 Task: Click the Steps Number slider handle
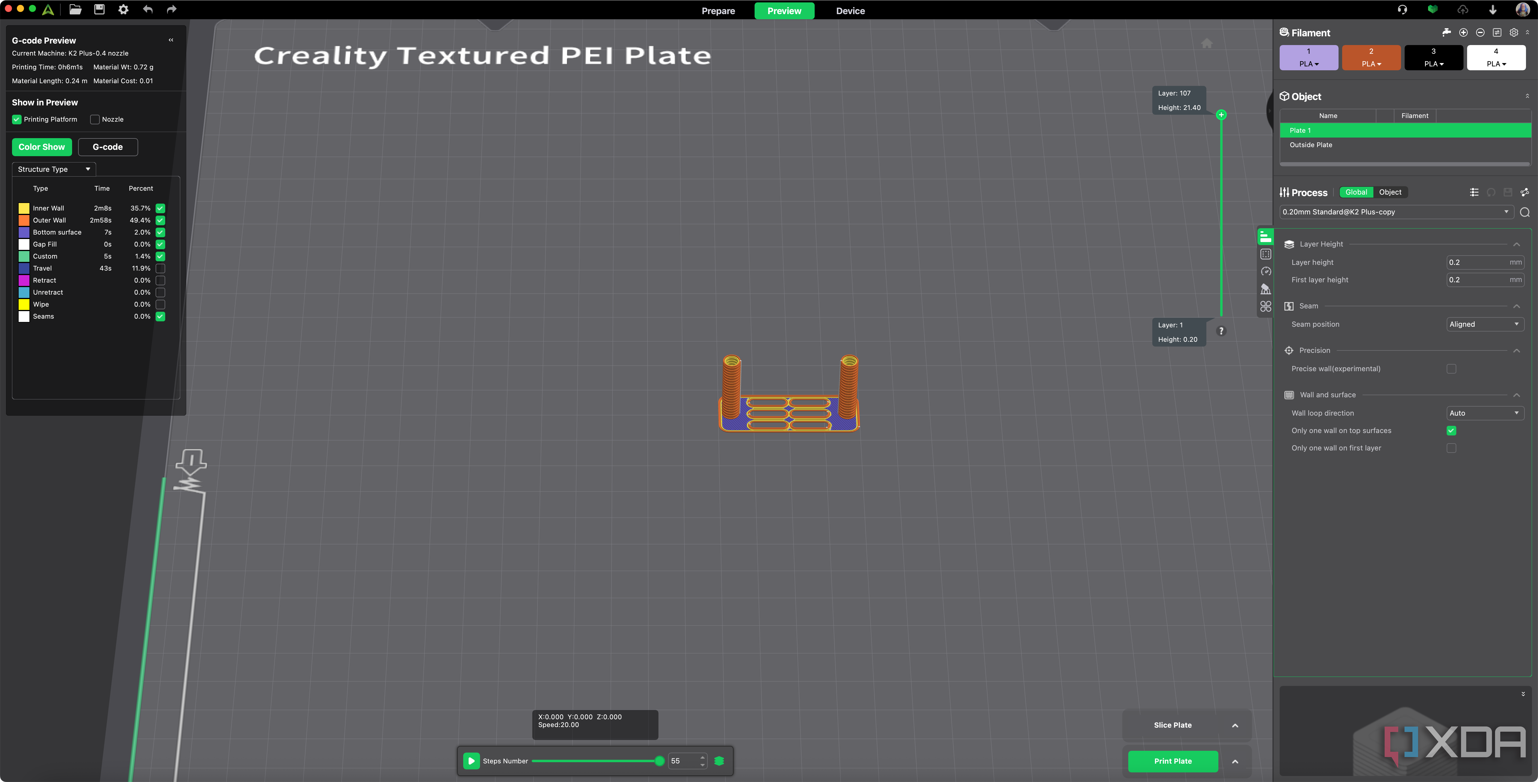click(x=659, y=761)
